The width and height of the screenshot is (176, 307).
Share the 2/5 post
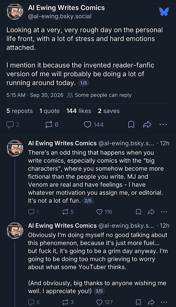pyautogui.click(x=151, y=212)
